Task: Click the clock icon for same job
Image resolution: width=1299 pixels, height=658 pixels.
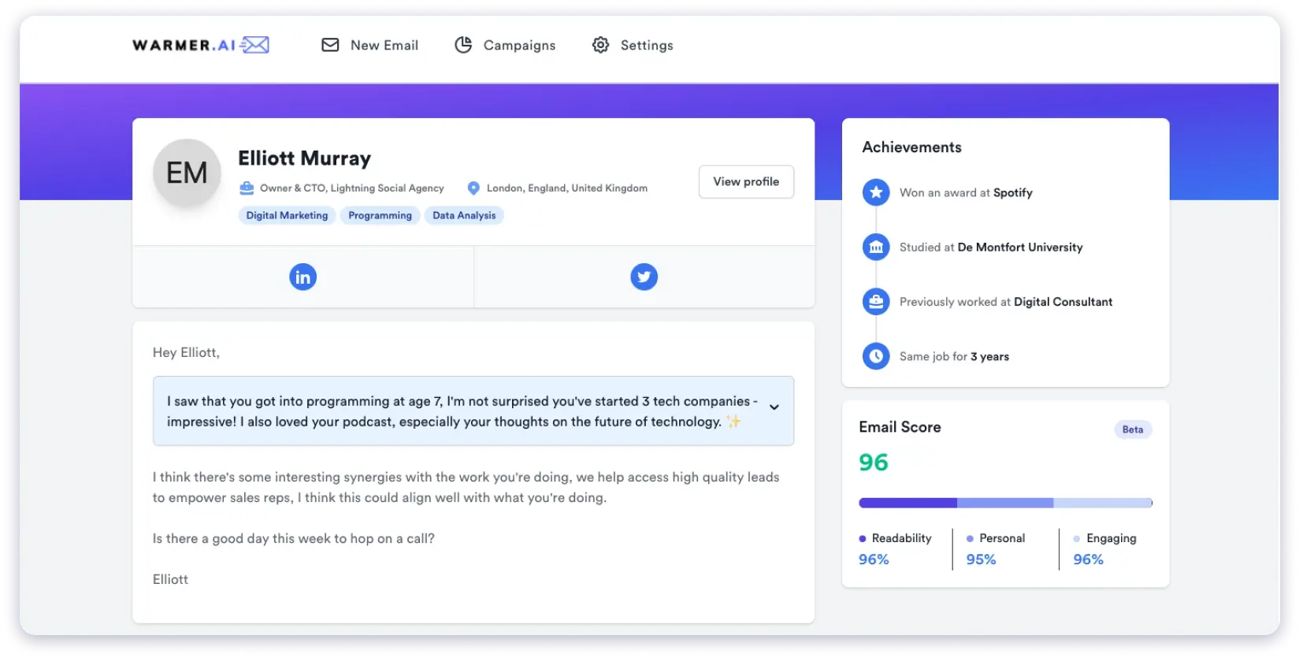Action: pos(875,356)
